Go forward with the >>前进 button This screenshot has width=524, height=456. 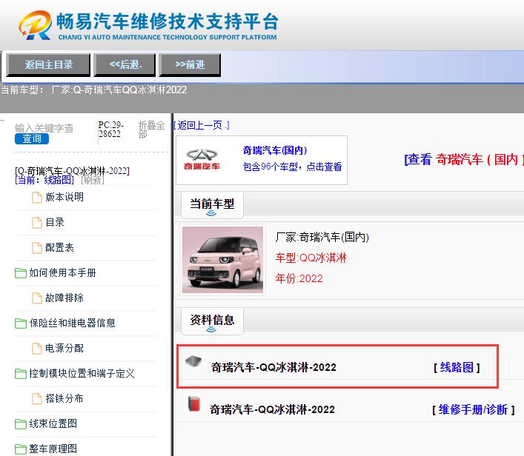[x=190, y=64]
